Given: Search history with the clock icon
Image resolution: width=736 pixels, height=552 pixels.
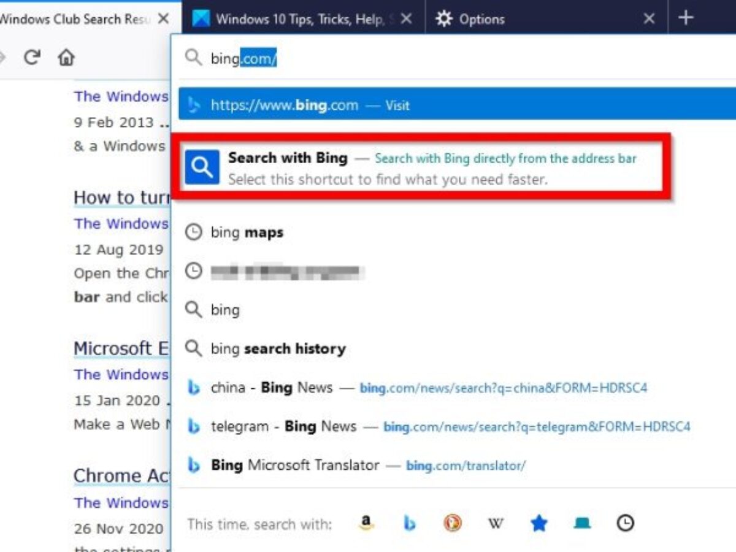Looking at the screenshot, I should tap(625, 523).
